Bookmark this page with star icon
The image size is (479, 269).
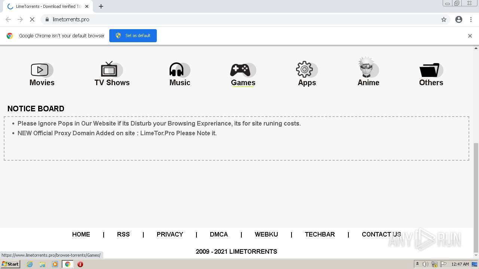pos(444,19)
